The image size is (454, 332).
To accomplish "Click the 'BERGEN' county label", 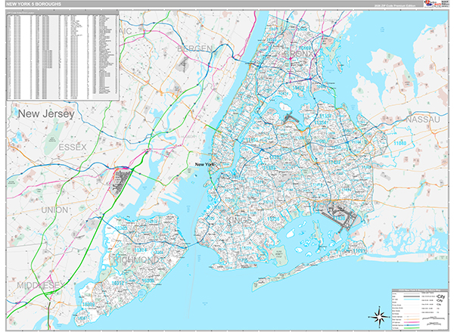I will pyautogui.click(x=194, y=48).
